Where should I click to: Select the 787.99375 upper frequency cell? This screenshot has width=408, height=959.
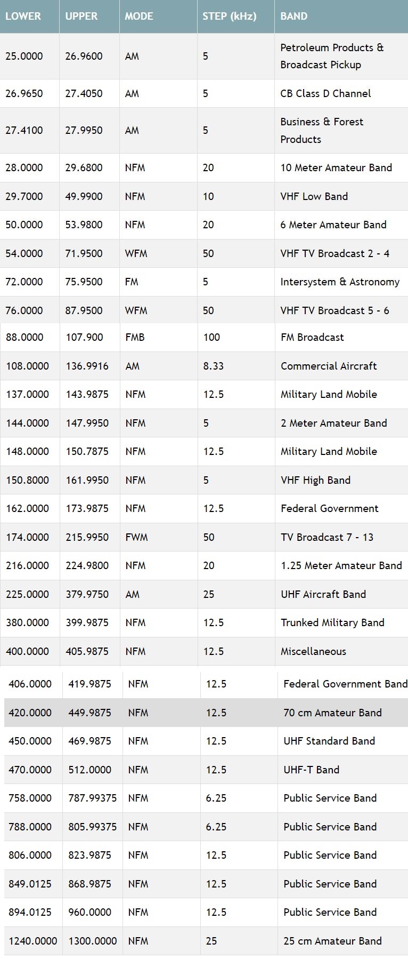(x=93, y=798)
